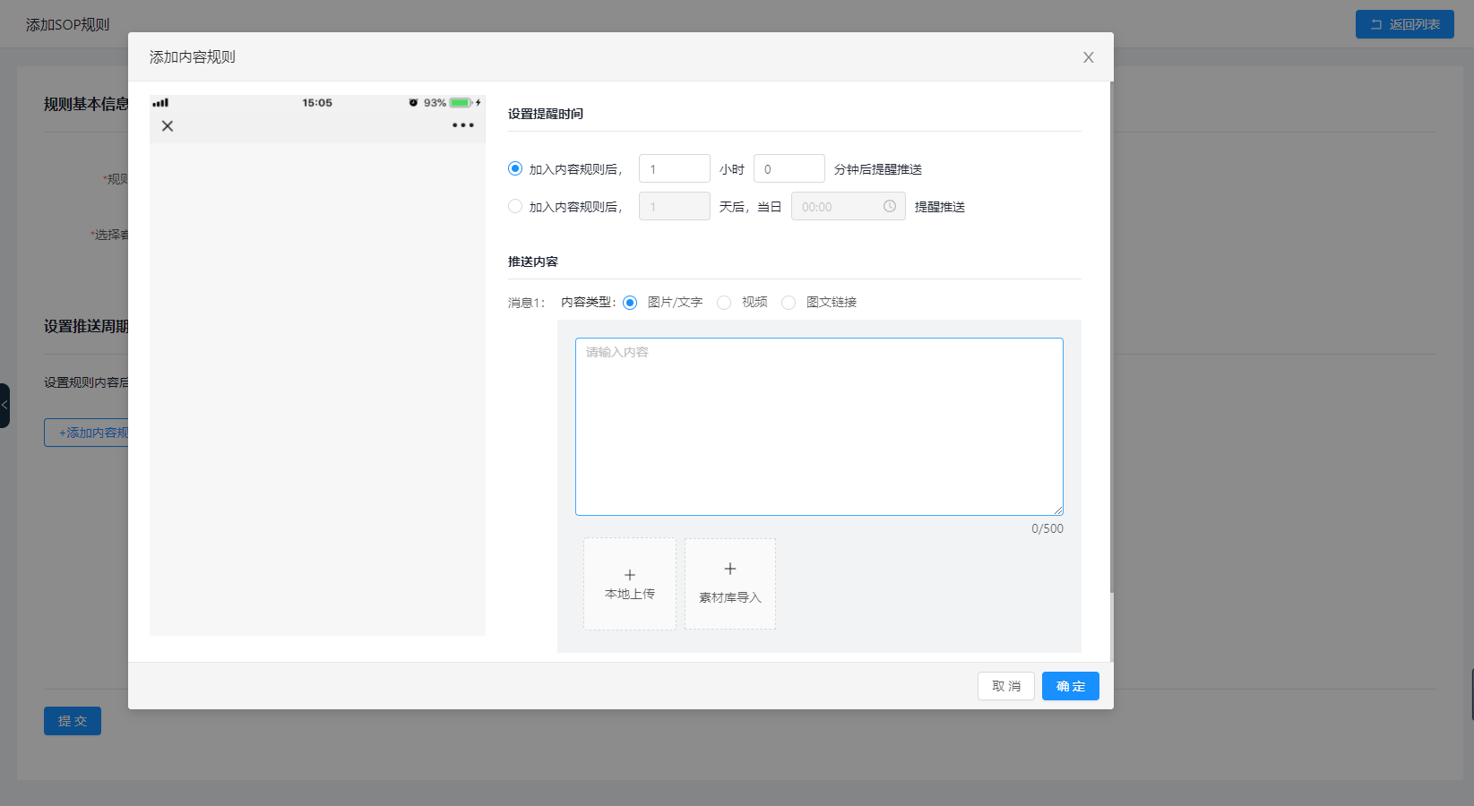
Task: Click the minutes input field showing 0
Action: pyautogui.click(x=789, y=168)
